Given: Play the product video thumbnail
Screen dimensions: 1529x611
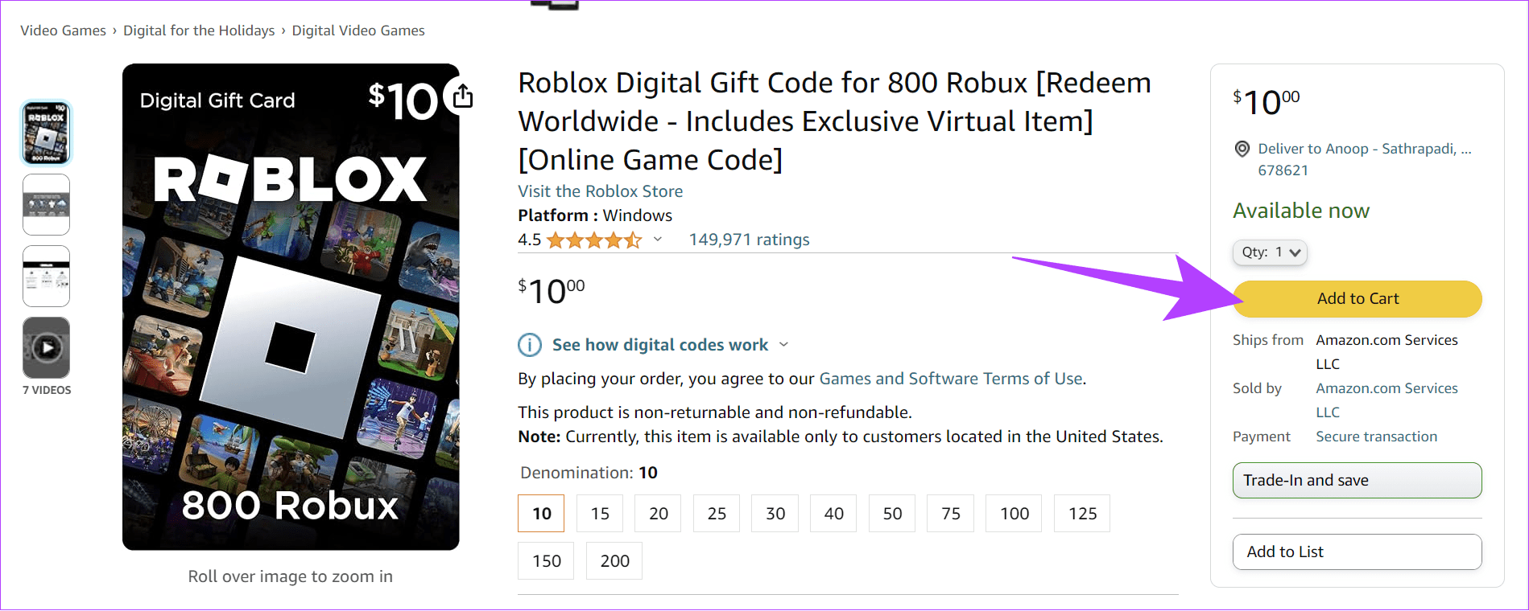Looking at the screenshot, I should (x=47, y=347).
